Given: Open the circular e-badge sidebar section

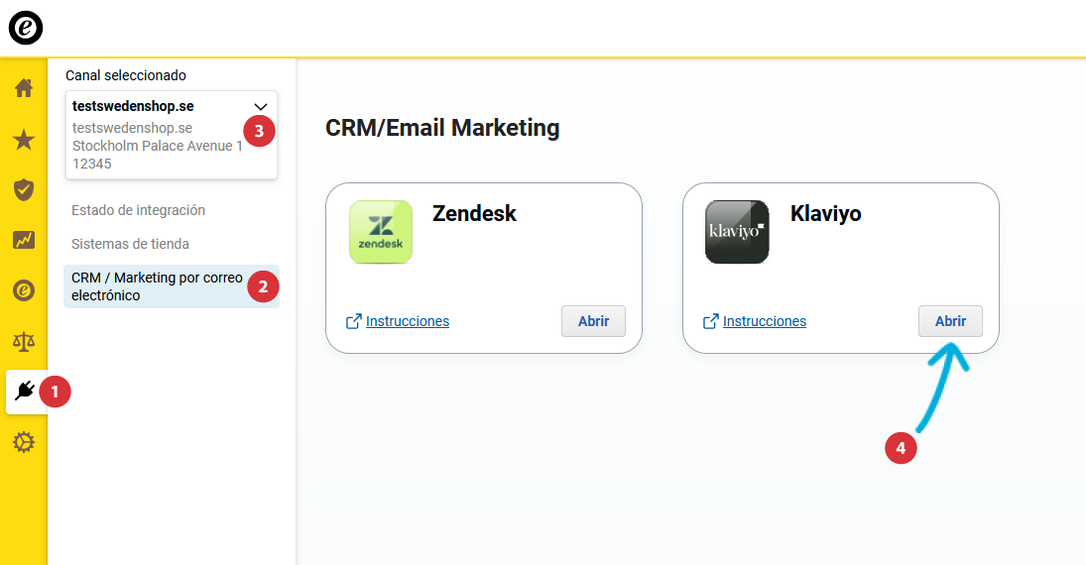Looking at the screenshot, I should coord(24,290).
